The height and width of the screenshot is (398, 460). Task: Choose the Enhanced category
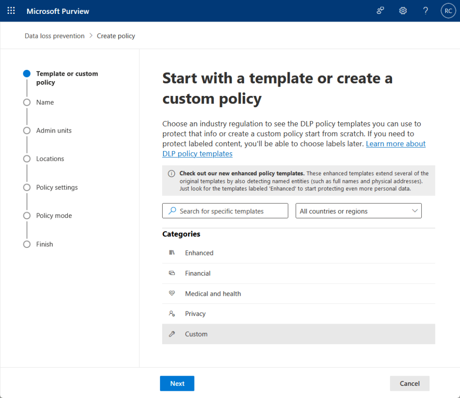[x=298, y=253]
